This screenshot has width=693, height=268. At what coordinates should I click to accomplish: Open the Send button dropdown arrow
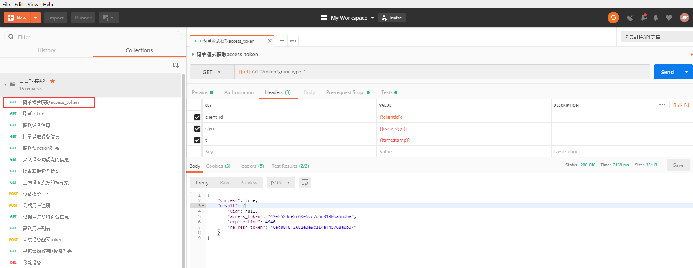click(x=686, y=72)
